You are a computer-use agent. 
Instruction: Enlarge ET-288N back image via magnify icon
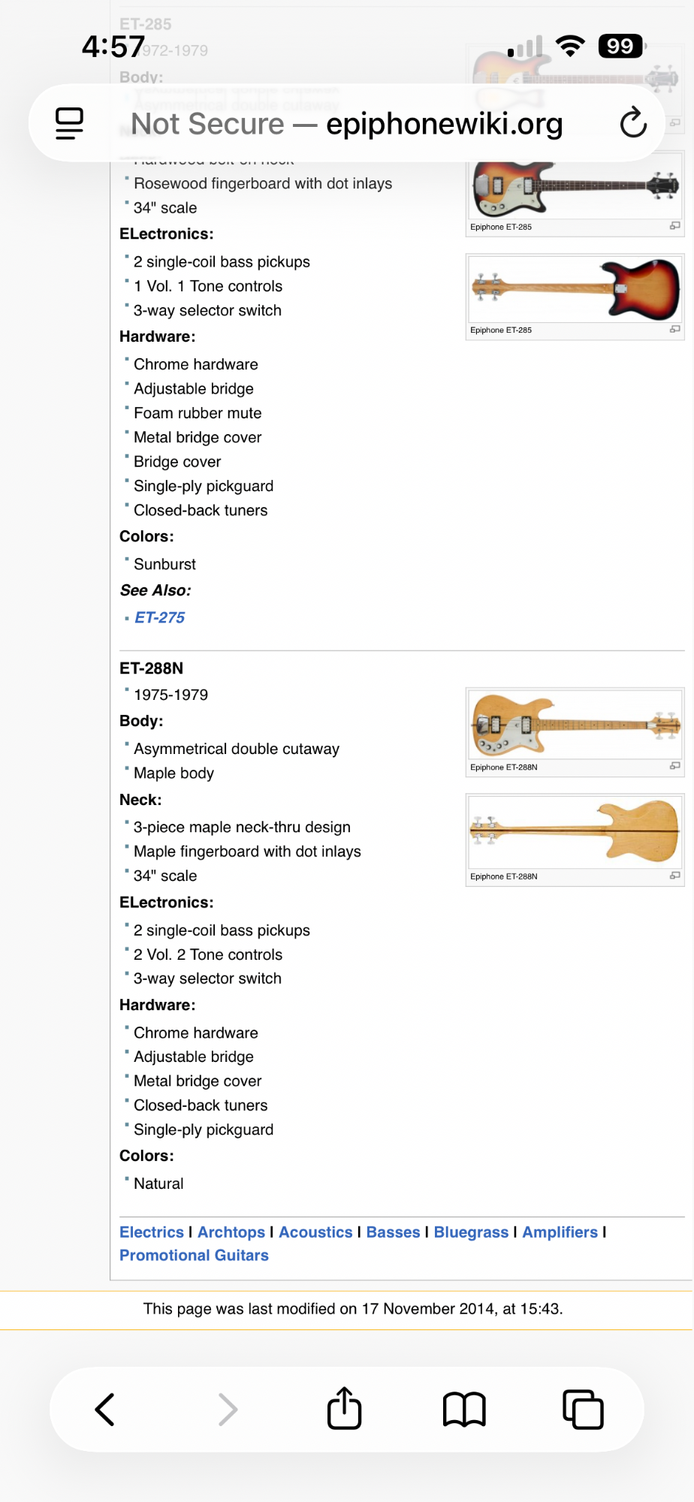coord(675,876)
